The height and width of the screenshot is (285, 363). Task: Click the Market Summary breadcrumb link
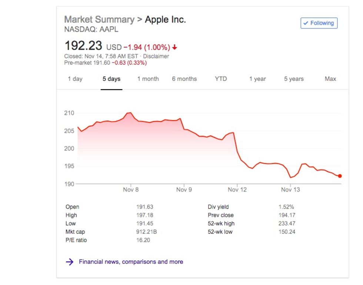coord(99,20)
